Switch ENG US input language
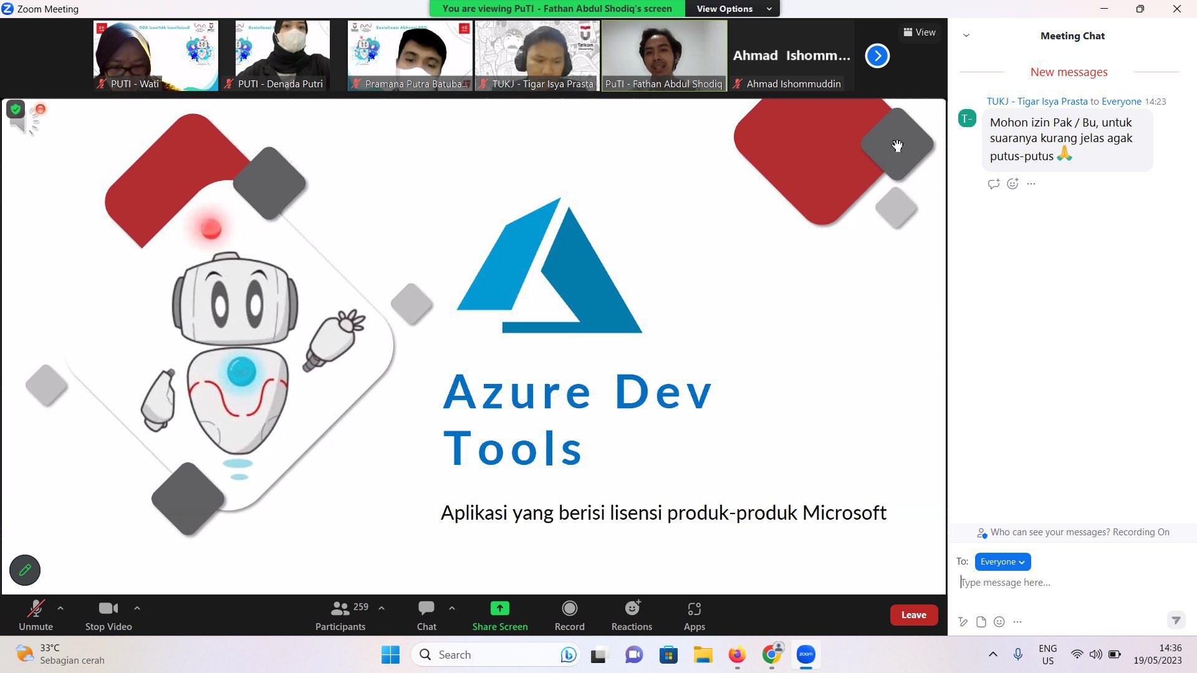Screen dimensions: 1197x673 point(1048,654)
